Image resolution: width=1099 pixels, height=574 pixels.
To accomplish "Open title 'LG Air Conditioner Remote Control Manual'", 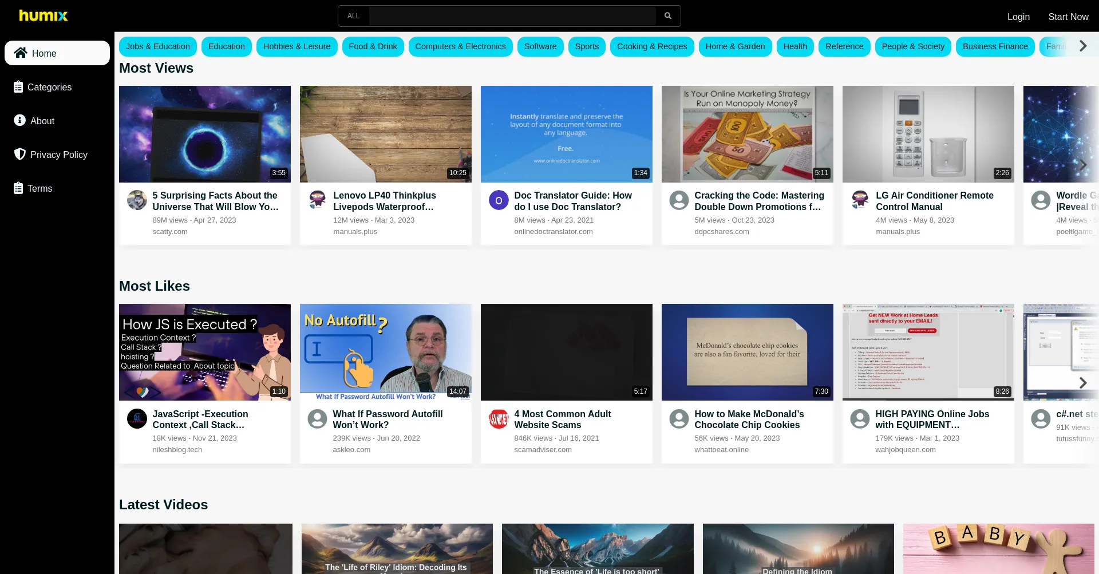I will pyautogui.click(x=935, y=201).
